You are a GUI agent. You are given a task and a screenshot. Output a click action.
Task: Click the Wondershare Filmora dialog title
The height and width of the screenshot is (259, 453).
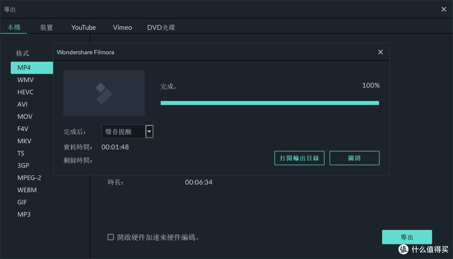(x=85, y=52)
